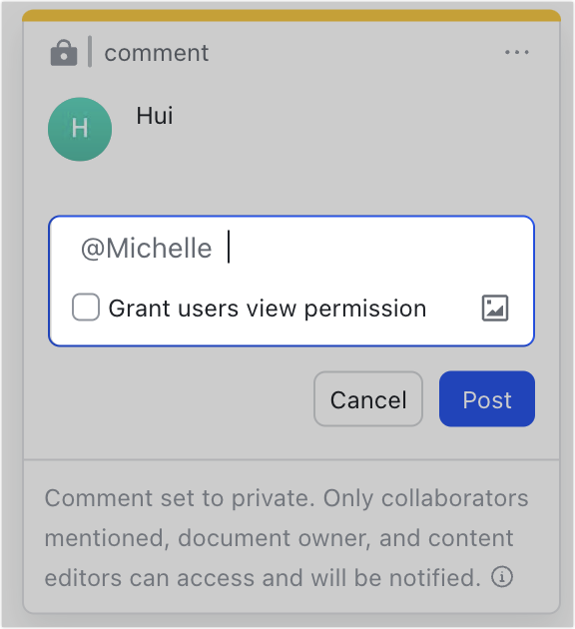Click the insert image icon in comment box

pos(495,309)
